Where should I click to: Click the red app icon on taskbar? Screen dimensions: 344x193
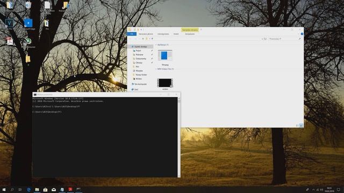(70, 189)
